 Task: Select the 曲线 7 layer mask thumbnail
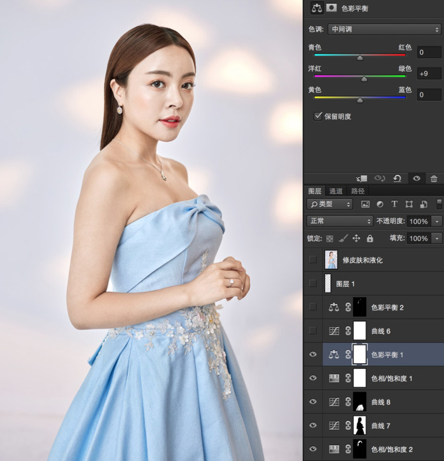point(360,425)
